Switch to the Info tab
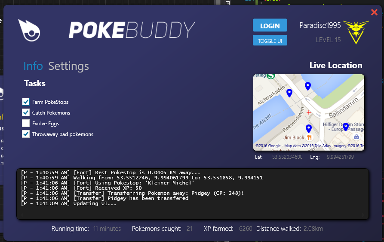This screenshot has width=384, height=242. click(33, 66)
